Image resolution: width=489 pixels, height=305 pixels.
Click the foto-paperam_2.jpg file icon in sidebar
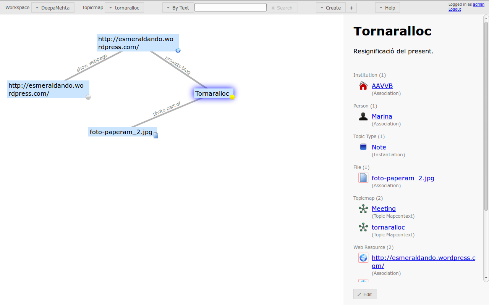pyautogui.click(x=363, y=178)
